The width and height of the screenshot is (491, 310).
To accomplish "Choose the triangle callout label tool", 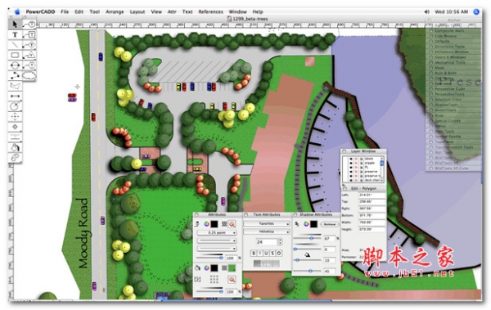I will click(29, 55).
